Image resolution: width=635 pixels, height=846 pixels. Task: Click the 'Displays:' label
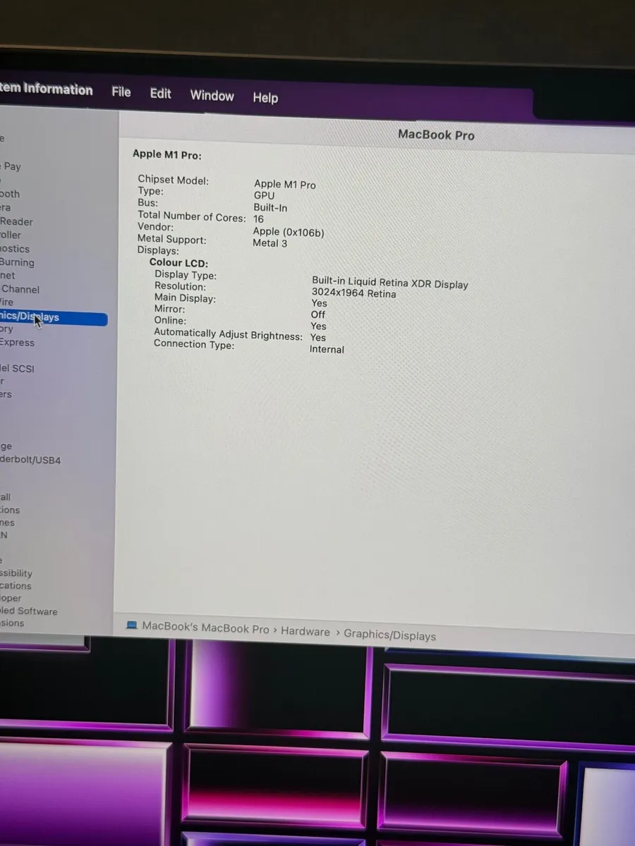coord(158,250)
